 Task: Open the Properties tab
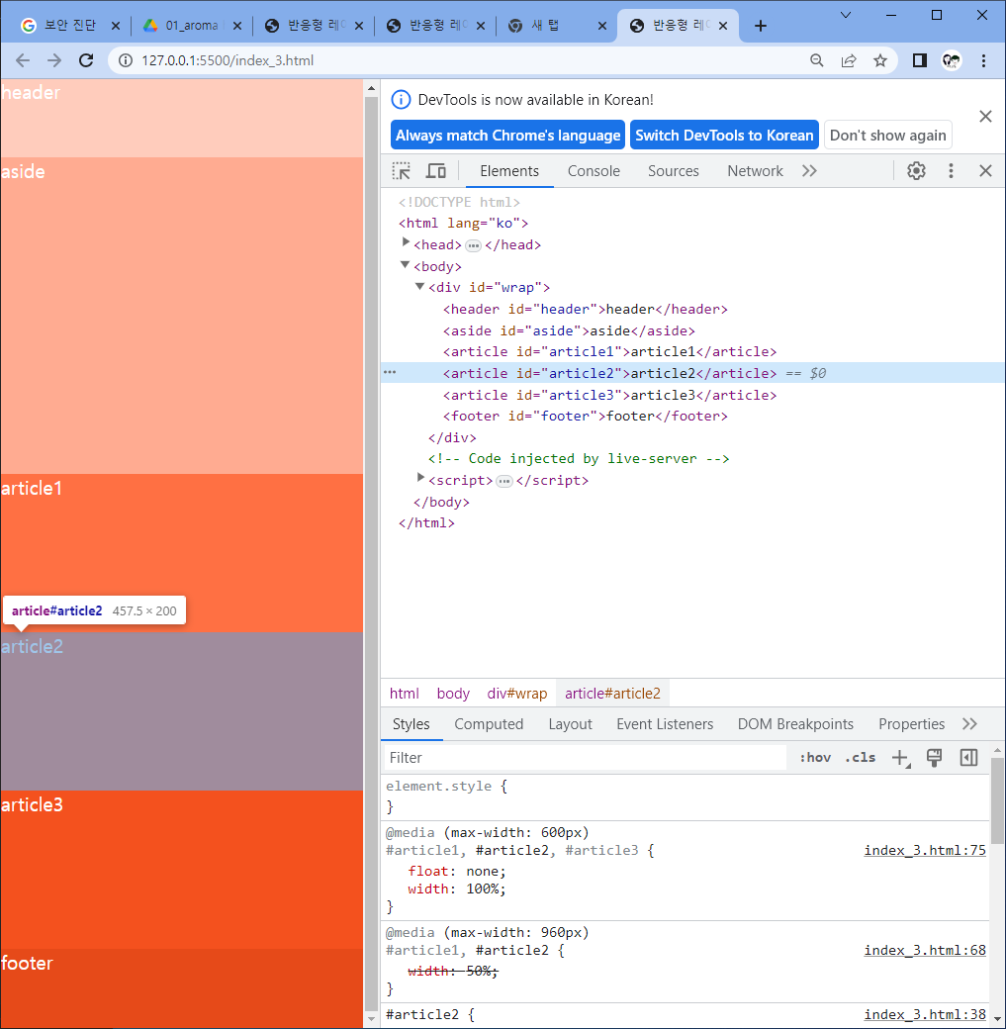pyautogui.click(x=911, y=724)
